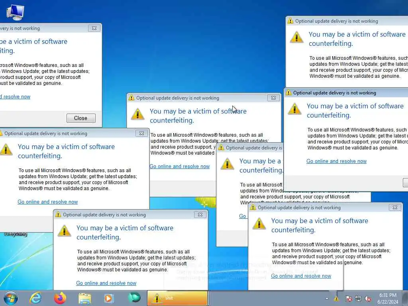408x306 pixels.
Task: Close the top-left dialog with its X
Action: (x=94, y=28)
